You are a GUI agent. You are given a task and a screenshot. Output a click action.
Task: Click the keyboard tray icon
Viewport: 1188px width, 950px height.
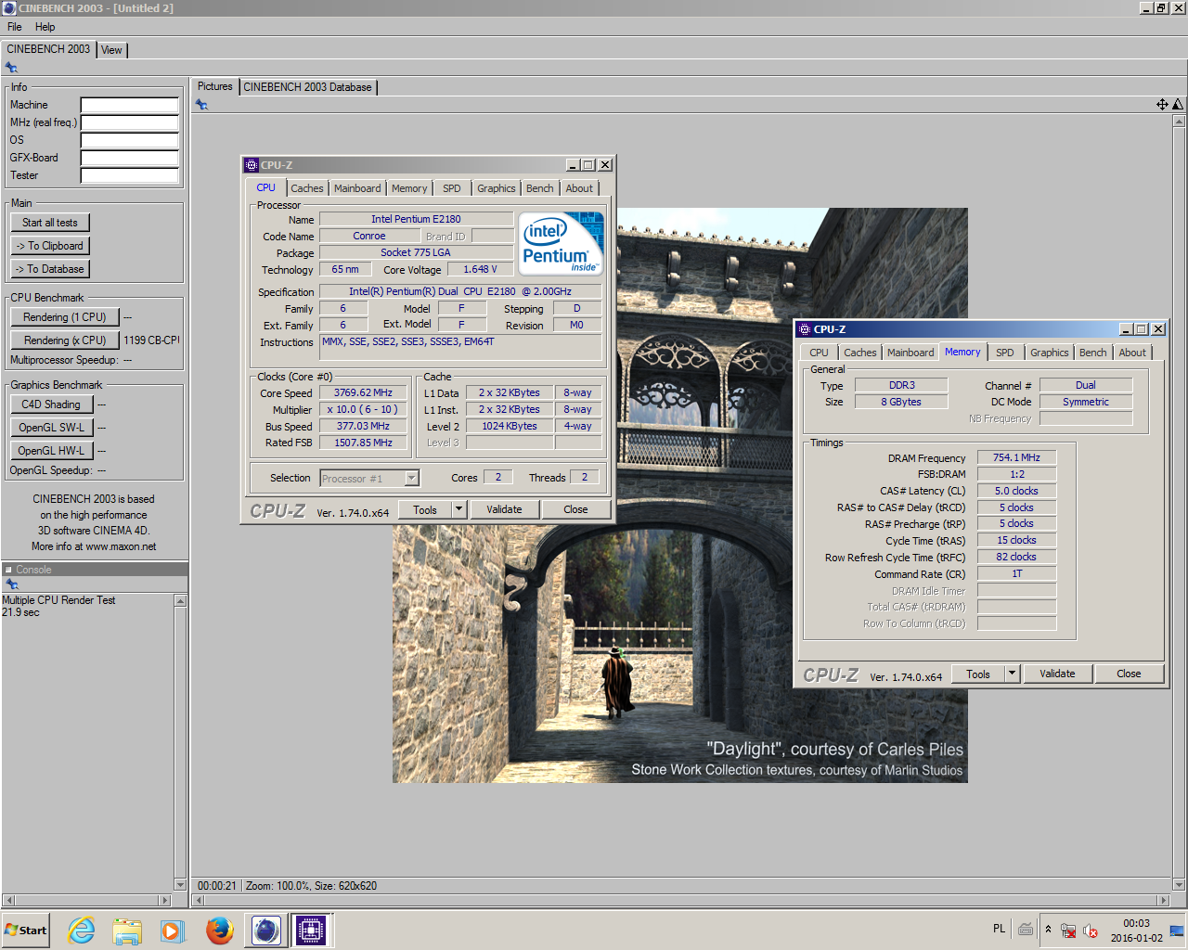coord(1026,929)
